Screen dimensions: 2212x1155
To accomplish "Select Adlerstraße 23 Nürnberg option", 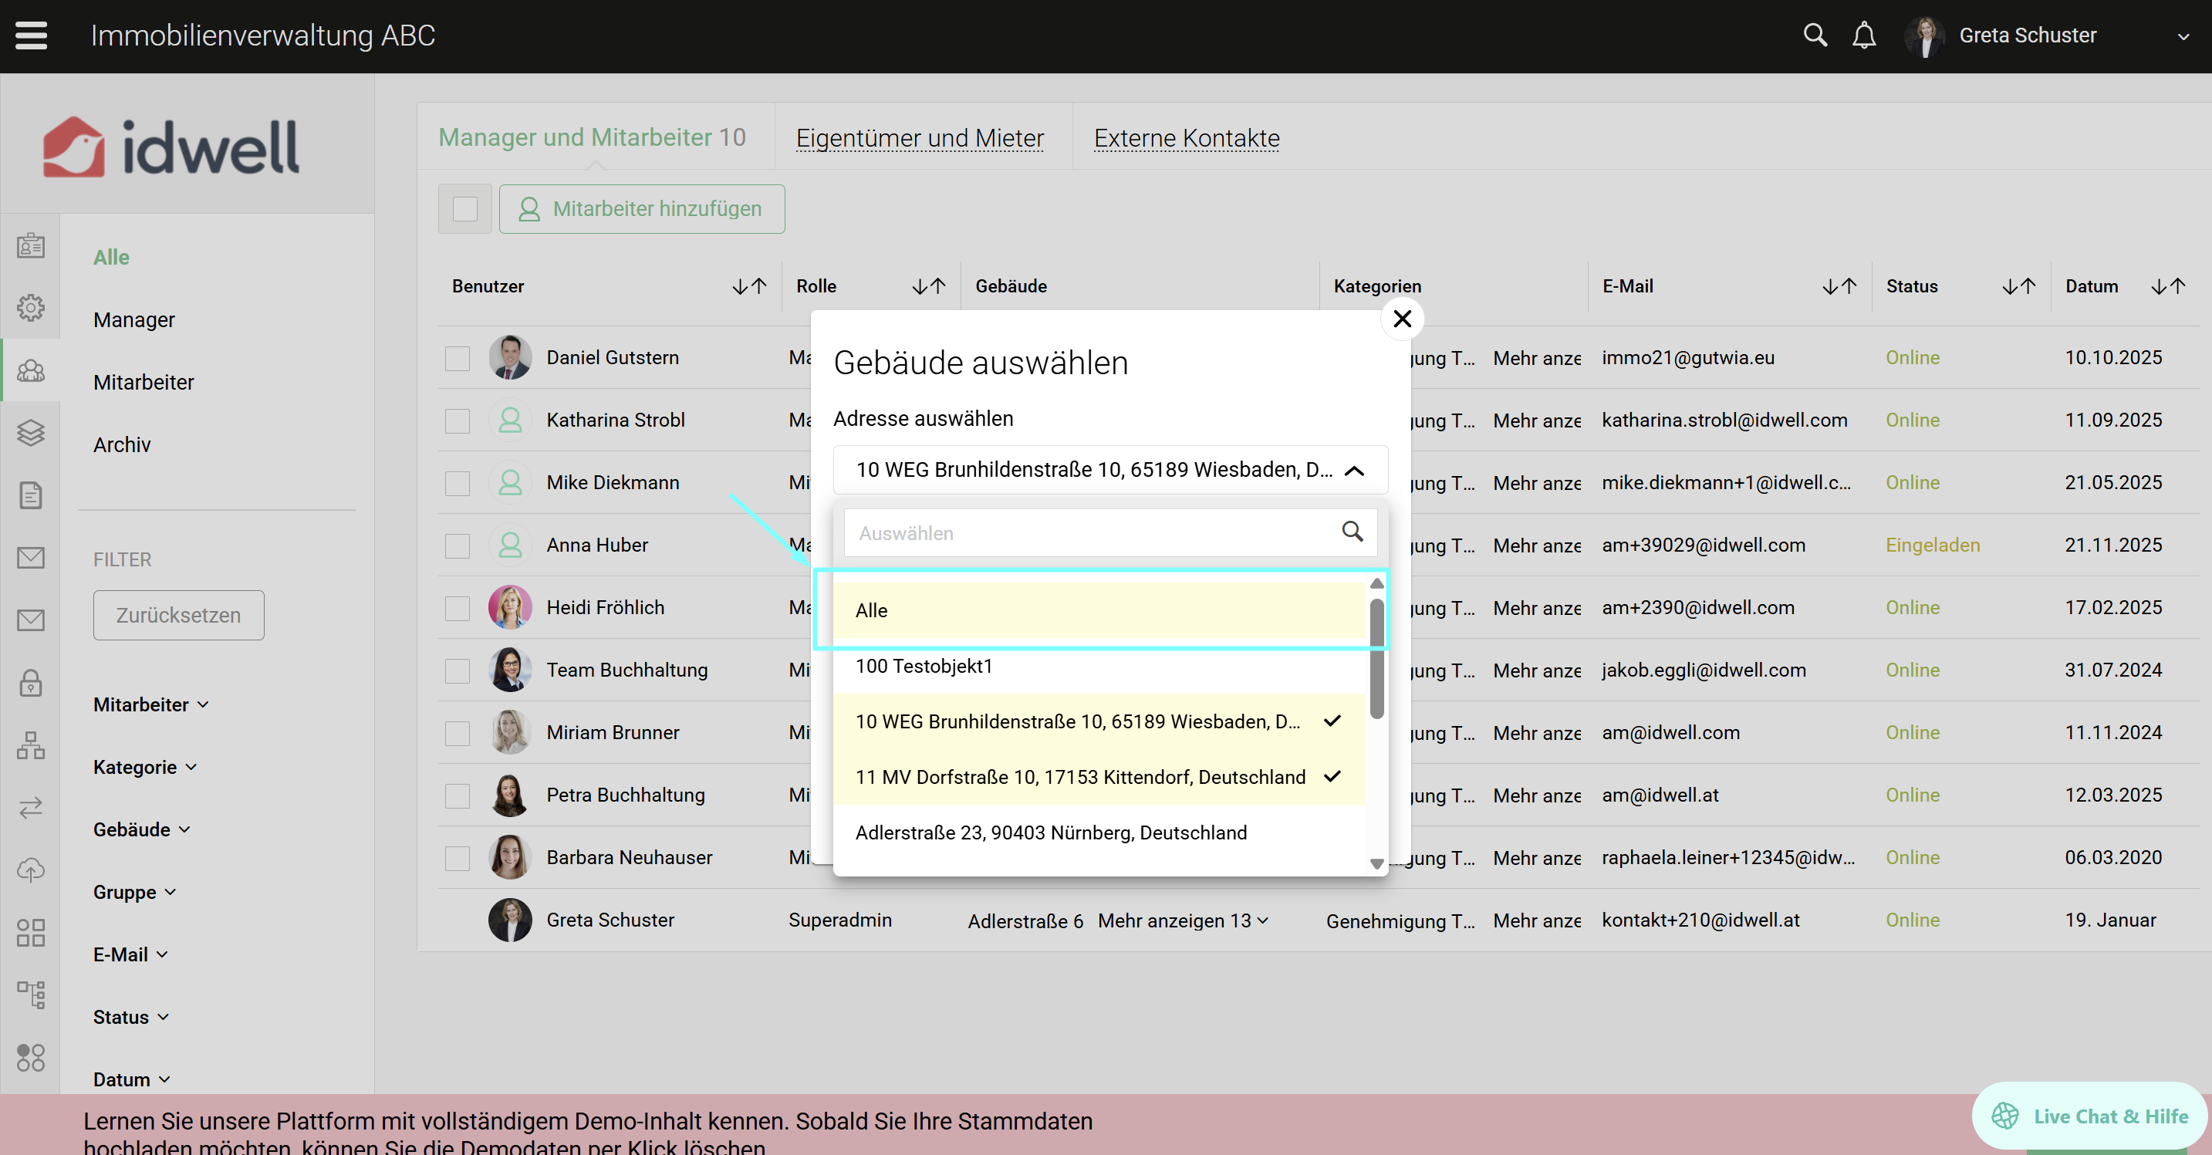I will pos(1051,832).
